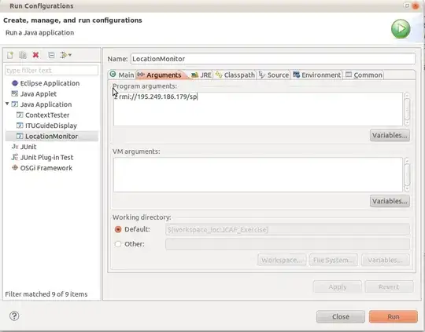Click the New launch configuration icon

[x=10, y=55]
